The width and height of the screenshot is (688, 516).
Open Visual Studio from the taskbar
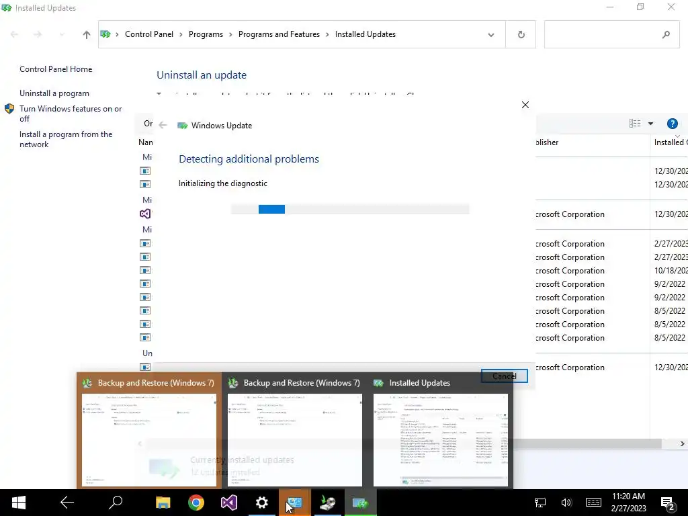click(229, 503)
